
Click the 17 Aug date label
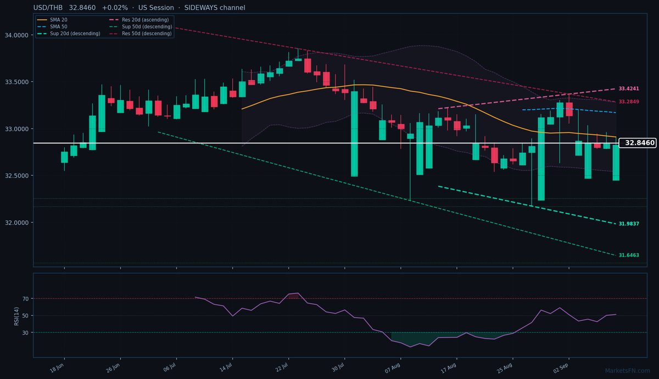[x=449, y=367]
